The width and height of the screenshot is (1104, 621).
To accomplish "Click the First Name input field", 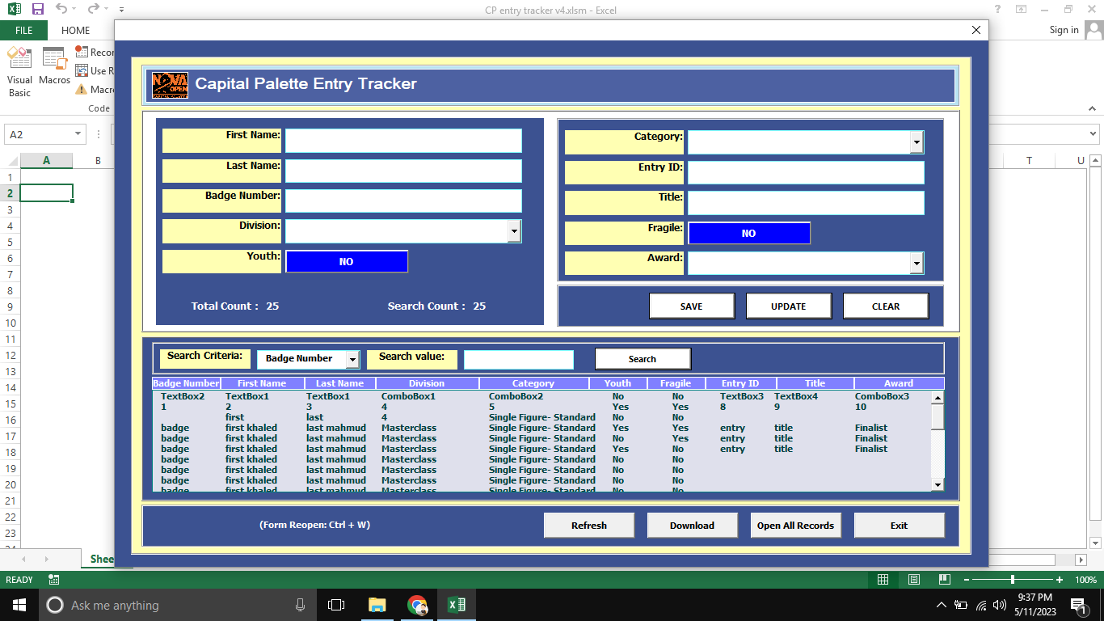I will pos(403,141).
